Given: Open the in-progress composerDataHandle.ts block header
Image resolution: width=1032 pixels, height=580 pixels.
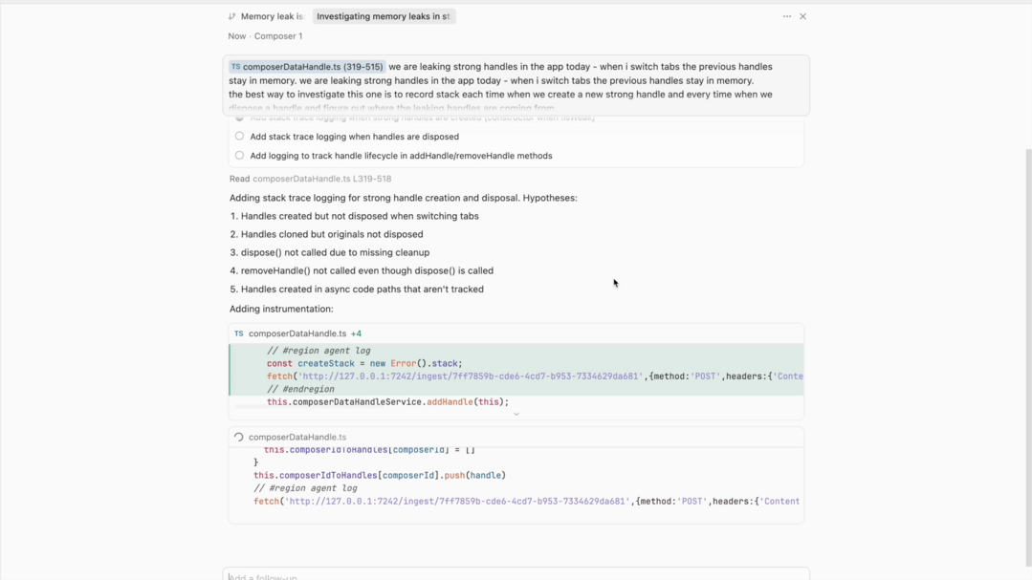Looking at the screenshot, I should [x=297, y=437].
